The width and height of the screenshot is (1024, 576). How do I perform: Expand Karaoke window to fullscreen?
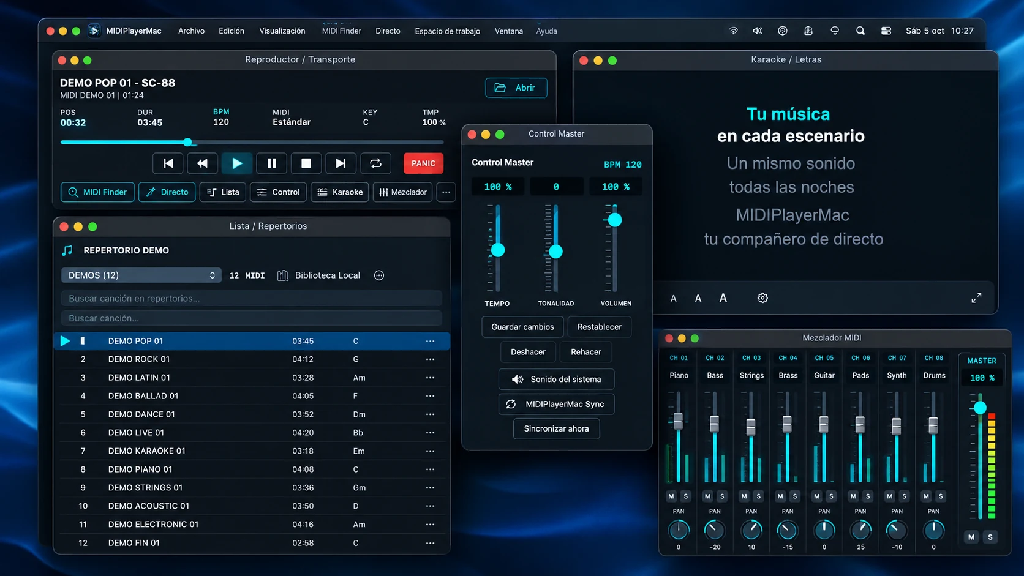pyautogui.click(x=976, y=298)
